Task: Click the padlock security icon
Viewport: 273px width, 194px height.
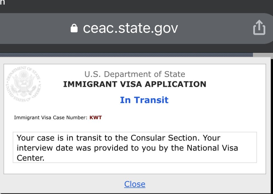Action: 74,28
